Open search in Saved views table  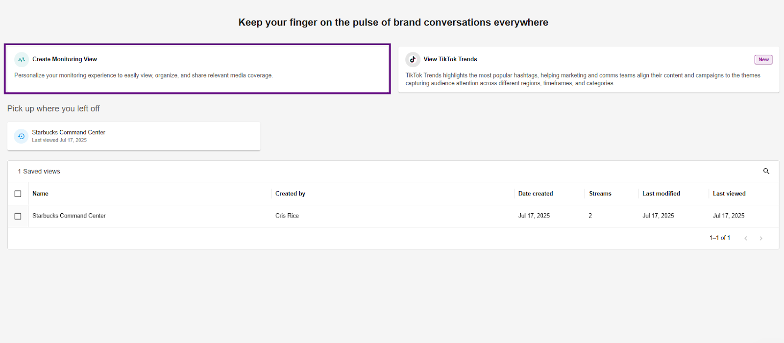point(766,171)
